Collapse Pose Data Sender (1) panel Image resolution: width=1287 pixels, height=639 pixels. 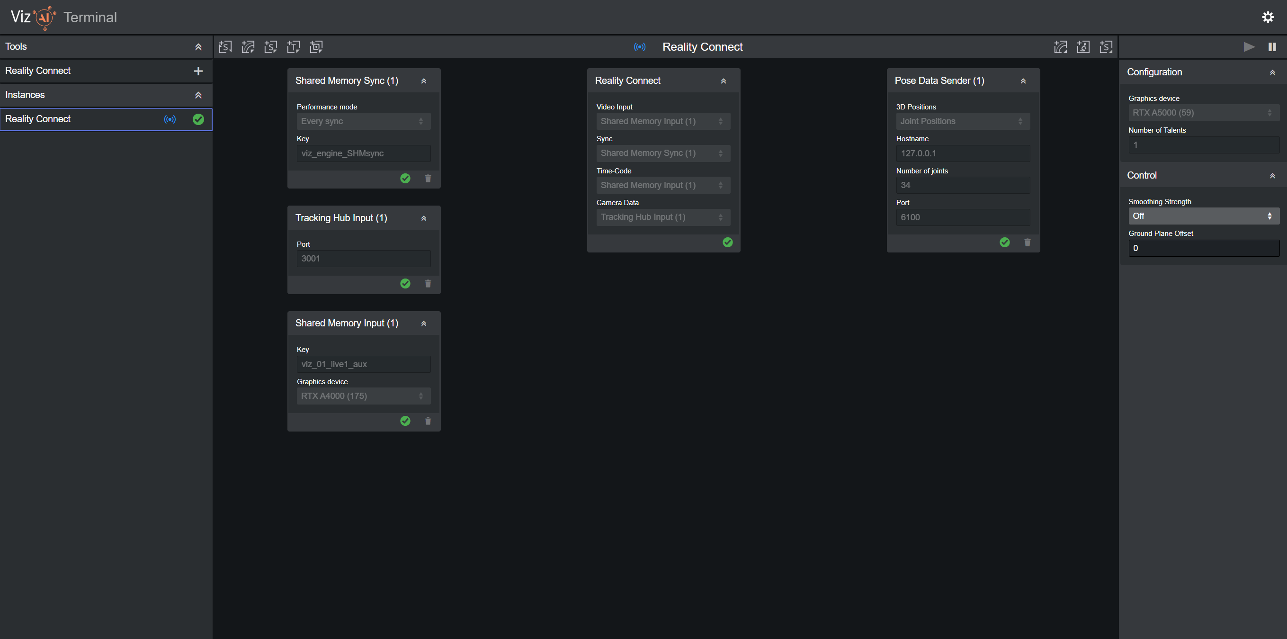pyautogui.click(x=1023, y=81)
